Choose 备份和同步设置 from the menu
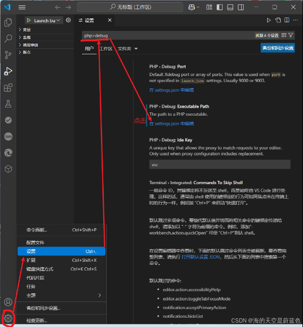 (61, 308)
